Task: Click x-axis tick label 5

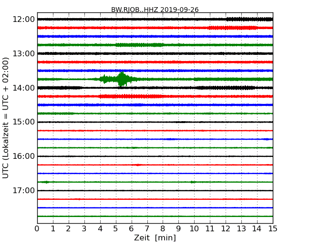Action: tap(116, 228)
